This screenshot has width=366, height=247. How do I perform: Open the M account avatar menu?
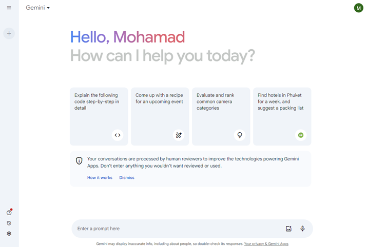[358, 8]
